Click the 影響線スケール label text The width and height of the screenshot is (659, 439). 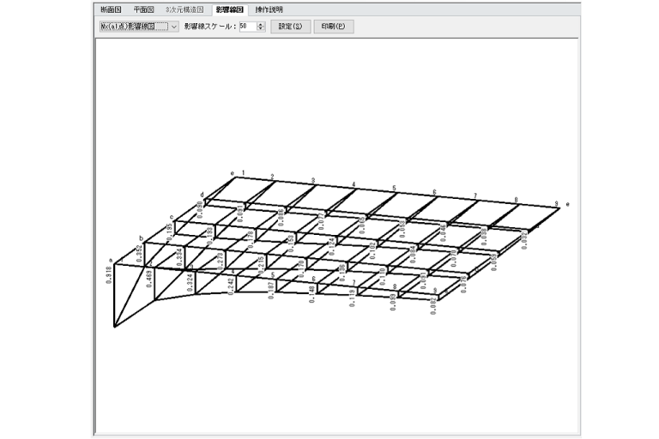tap(209, 27)
